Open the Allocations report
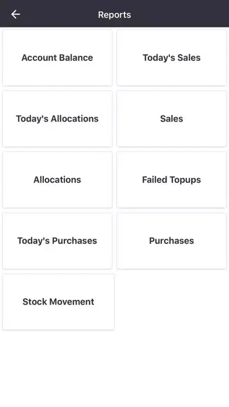Image resolution: width=229 pixels, height=407 pixels. (x=57, y=180)
